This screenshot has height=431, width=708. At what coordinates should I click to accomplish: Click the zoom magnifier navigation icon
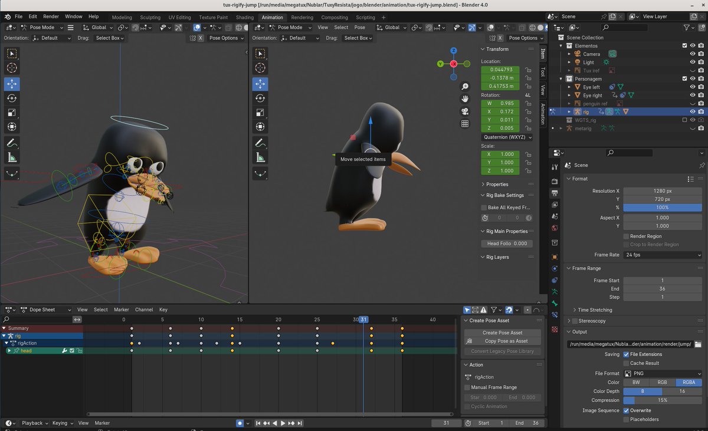(465, 87)
